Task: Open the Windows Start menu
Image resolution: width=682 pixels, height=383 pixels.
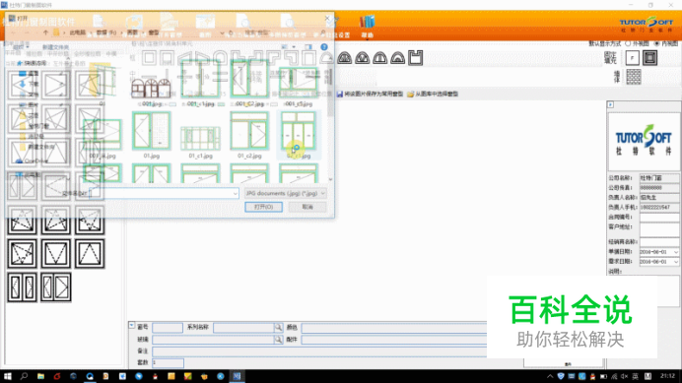Action: coord(8,376)
